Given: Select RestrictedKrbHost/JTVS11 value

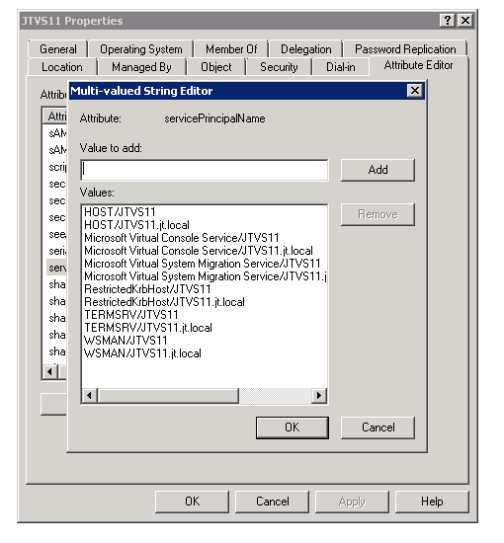Looking at the screenshot, I should [x=147, y=289].
